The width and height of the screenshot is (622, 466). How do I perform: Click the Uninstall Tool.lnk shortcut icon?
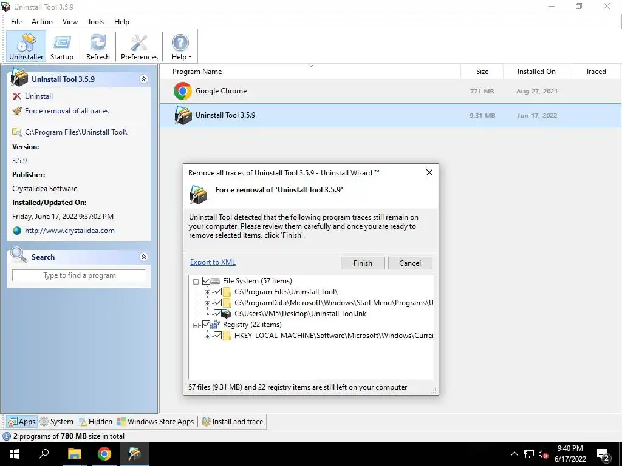[x=227, y=314]
